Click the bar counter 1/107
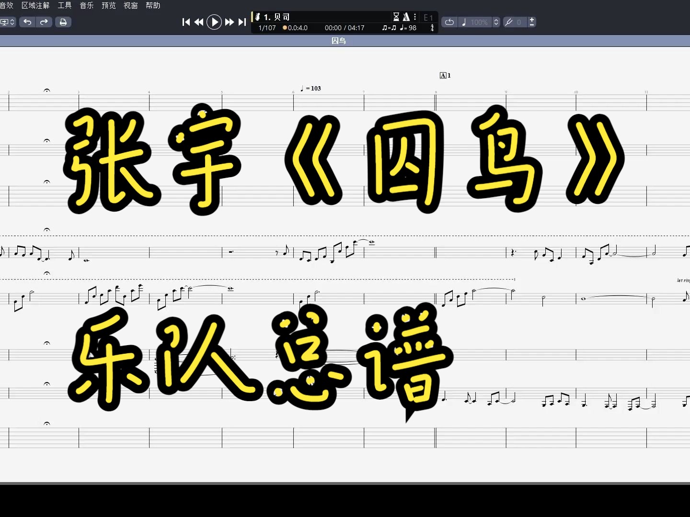Screen dimensions: 690x517 click(x=267, y=28)
